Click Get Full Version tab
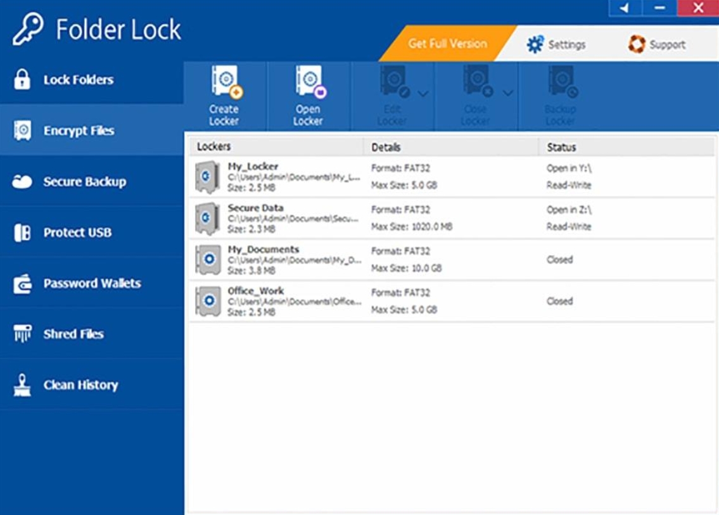Image resolution: width=719 pixels, height=515 pixels. 447,44
